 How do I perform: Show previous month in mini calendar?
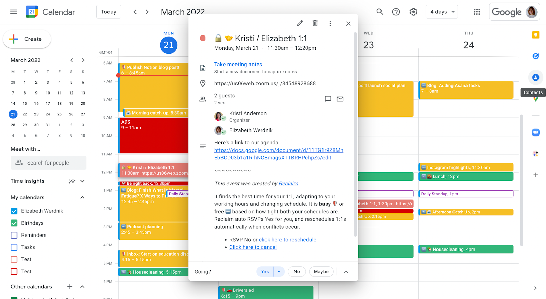(72, 60)
